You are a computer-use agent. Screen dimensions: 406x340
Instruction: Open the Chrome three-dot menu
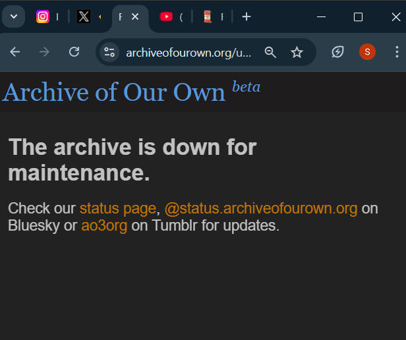point(397,52)
